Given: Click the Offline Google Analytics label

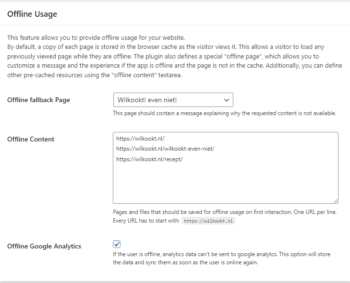Looking at the screenshot, I should (44, 246).
